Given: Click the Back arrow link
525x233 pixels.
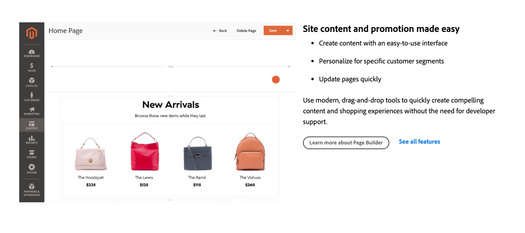Looking at the screenshot, I should pos(220,31).
